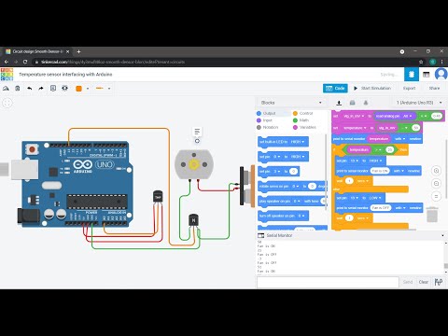
Task: Click the 'play speaker on pin' block
Action: [x=292, y=202]
